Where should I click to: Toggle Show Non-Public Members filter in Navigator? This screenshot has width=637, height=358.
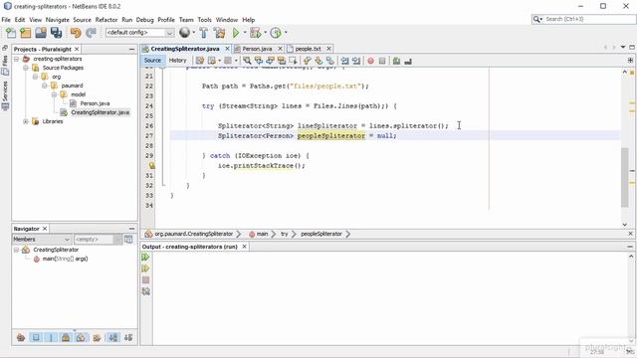click(x=66, y=337)
